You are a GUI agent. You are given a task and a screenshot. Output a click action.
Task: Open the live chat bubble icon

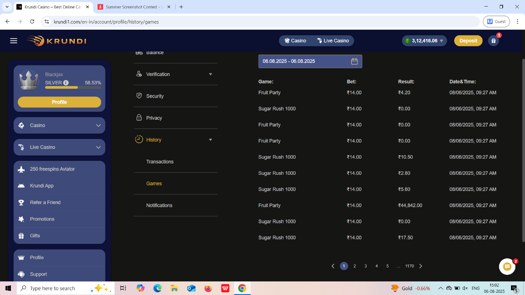pyautogui.click(x=507, y=267)
